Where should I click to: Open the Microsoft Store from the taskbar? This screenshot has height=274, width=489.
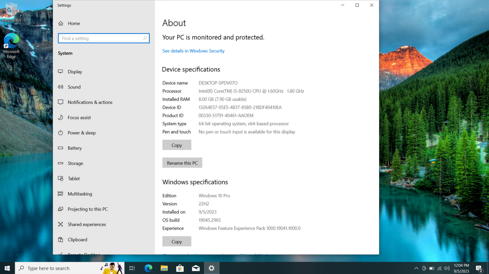[x=180, y=268]
